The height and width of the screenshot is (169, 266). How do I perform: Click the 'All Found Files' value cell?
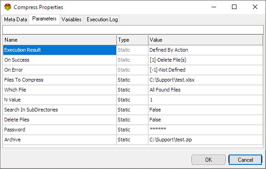point(205,90)
